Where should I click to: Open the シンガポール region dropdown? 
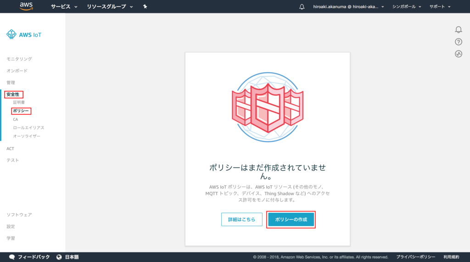click(x=407, y=6)
